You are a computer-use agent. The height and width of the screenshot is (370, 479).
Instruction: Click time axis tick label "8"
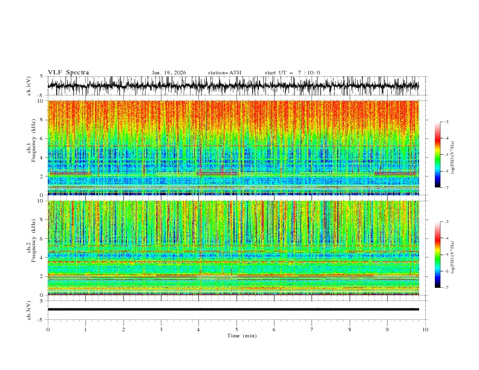(350, 329)
